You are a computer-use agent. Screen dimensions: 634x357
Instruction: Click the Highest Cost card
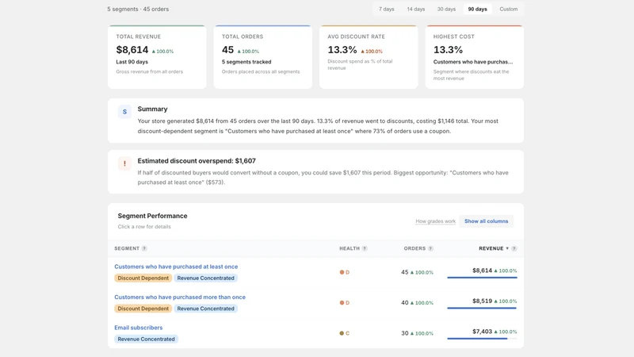tap(474, 56)
